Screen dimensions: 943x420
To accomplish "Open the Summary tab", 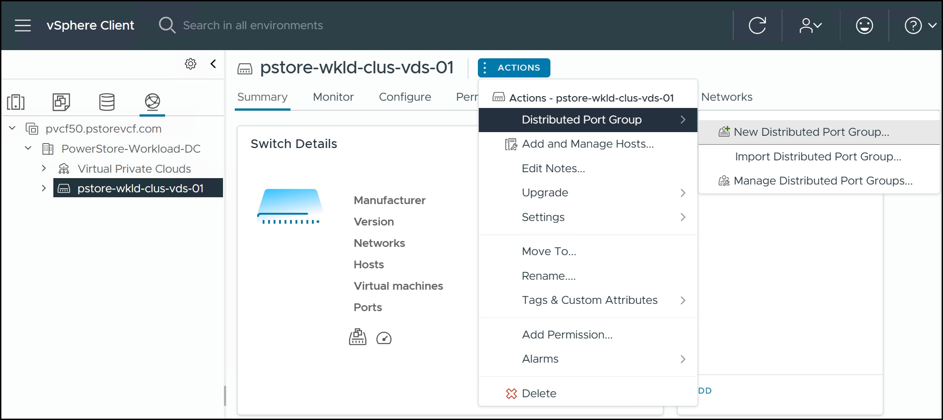I will coord(263,97).
